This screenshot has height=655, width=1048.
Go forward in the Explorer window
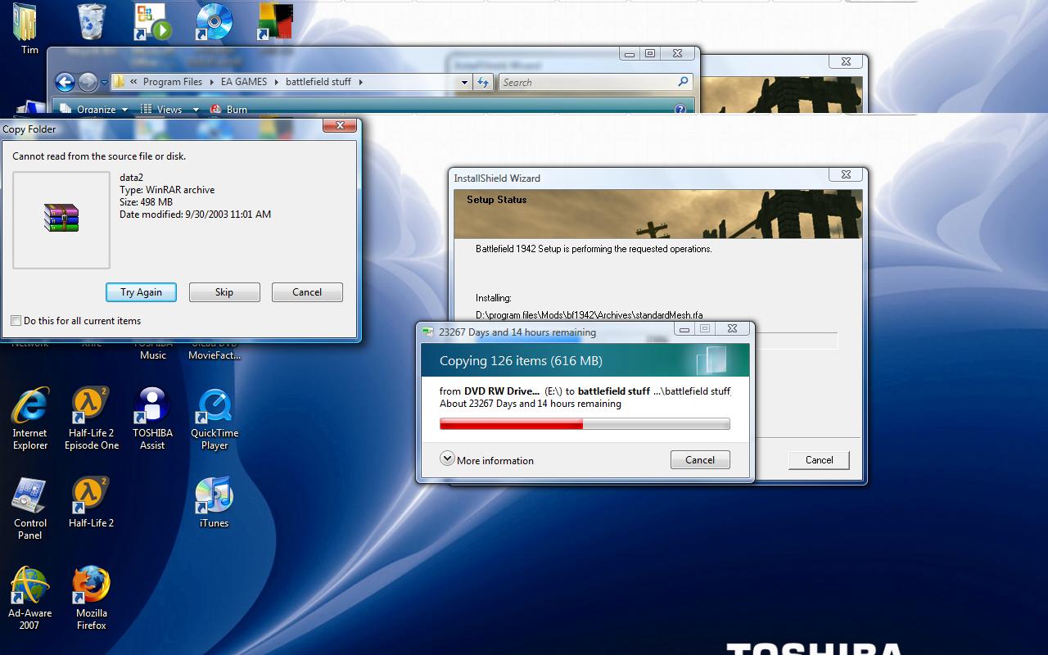click(87, 82)
